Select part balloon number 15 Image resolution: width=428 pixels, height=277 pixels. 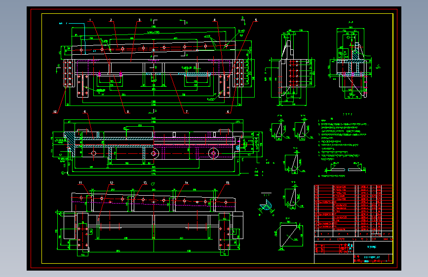point(228,183)
